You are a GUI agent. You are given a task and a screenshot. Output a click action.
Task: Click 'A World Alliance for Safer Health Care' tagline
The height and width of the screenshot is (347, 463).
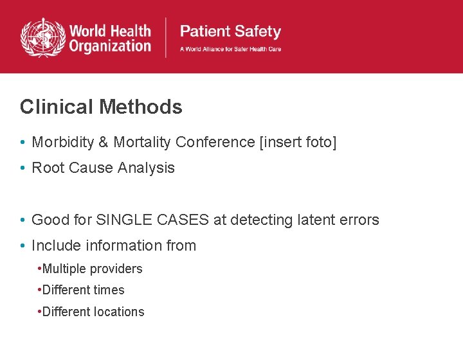230,49
